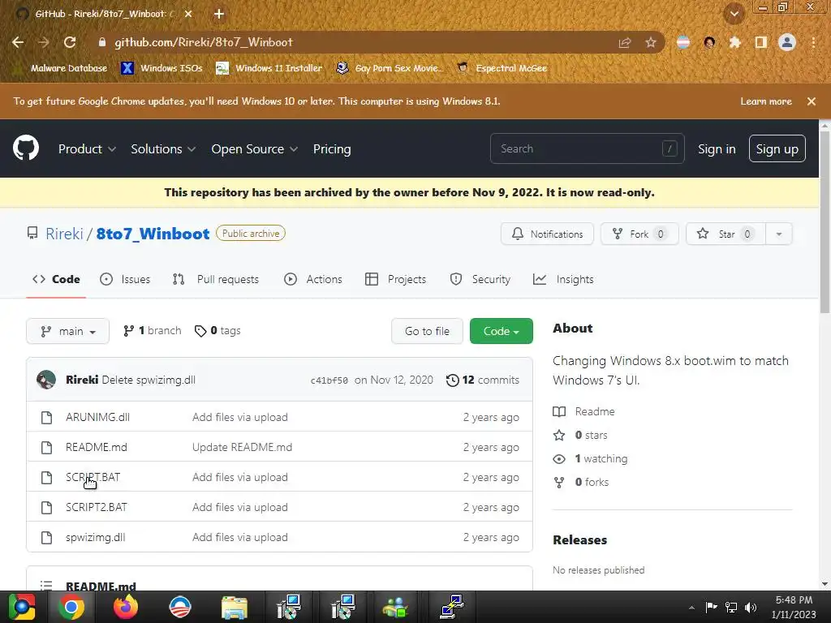
Task: Toggle the Chrome side panel icon
Action: (x=761, y=42)
